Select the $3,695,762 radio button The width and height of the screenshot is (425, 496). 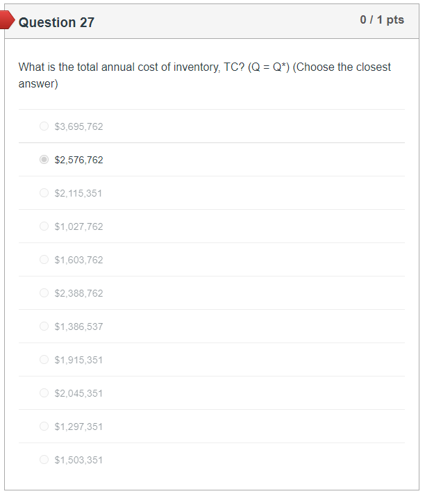[x=44, y=126]
